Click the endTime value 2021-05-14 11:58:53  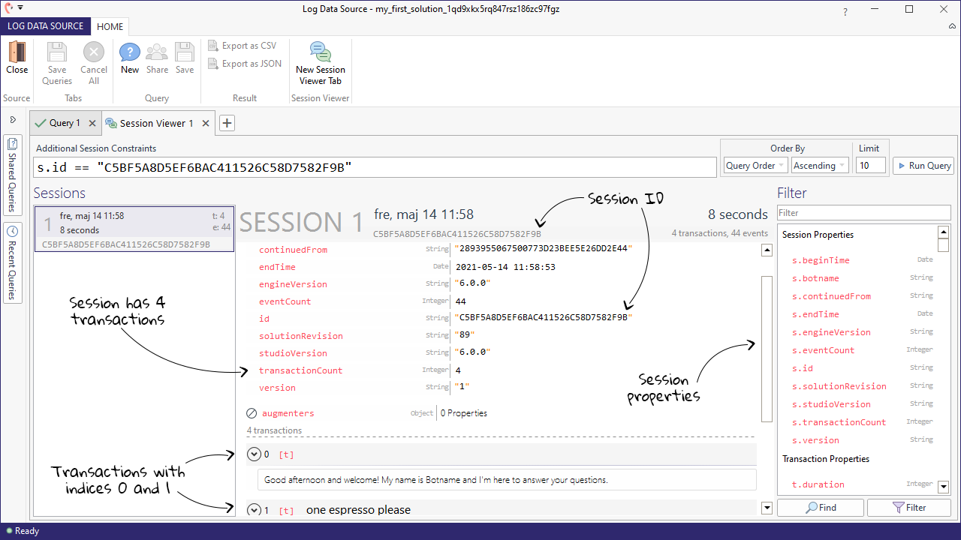point(505,267)
